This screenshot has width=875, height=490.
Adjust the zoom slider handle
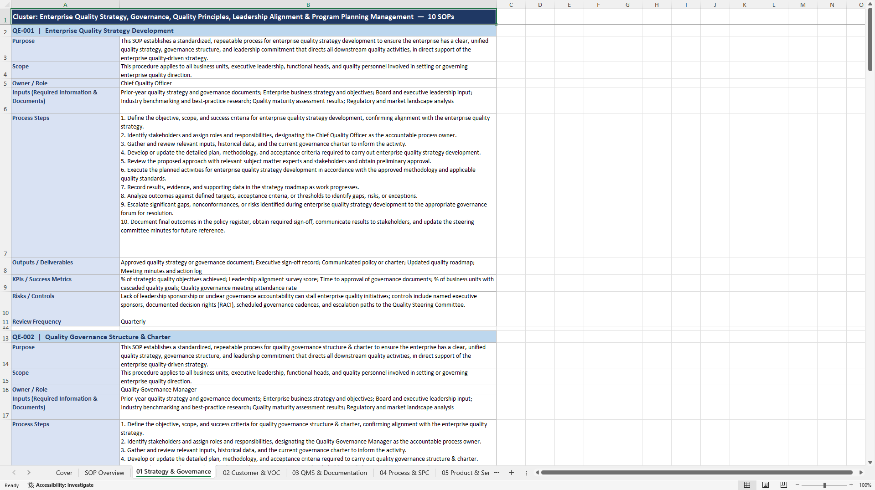824,485
